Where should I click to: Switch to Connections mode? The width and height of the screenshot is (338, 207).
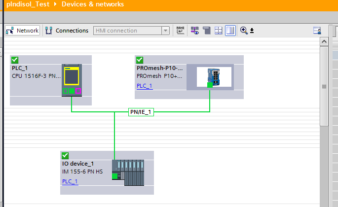67,31
